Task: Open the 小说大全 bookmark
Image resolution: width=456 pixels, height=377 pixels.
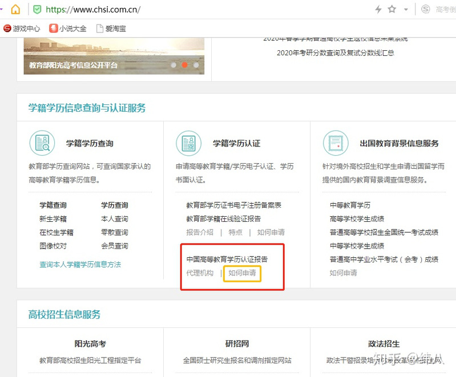Action: click(68, 29)
